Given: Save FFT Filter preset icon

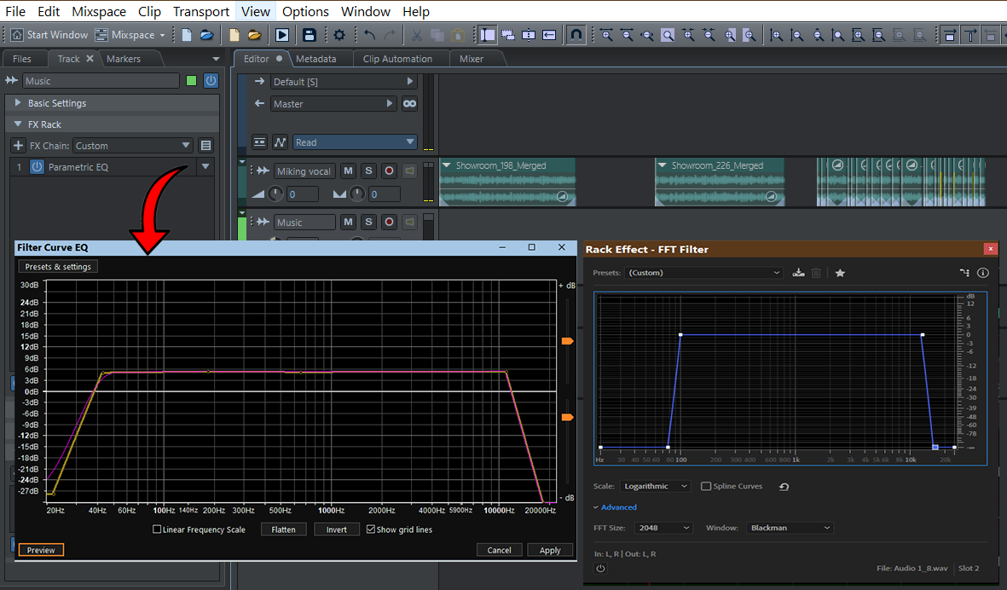Looking at the screenshot, I should tap(798, 273).
